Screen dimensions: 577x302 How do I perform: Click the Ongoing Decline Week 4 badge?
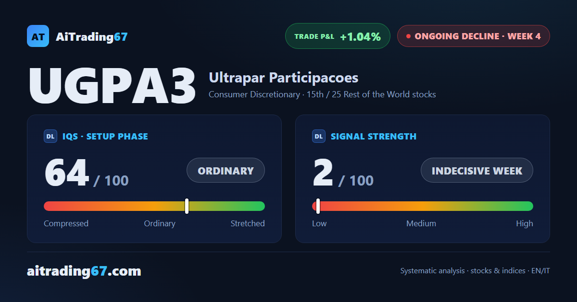pyautogui.click(x=473, y=36)
